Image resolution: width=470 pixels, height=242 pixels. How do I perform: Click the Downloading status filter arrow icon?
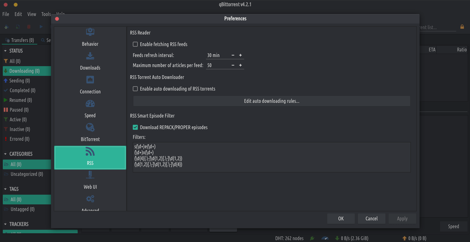[6, 71]
